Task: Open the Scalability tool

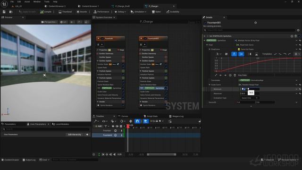Action: tap(173, 12)
